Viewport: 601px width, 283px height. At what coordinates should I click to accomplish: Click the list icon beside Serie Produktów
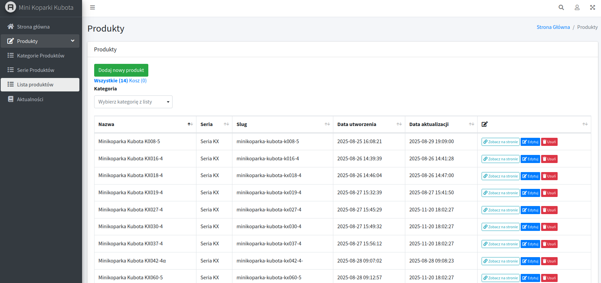pos(11,70)
